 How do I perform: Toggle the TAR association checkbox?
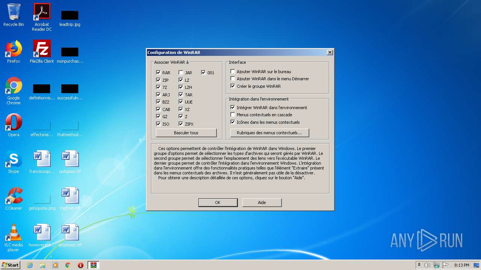click(x=181, y=94)
